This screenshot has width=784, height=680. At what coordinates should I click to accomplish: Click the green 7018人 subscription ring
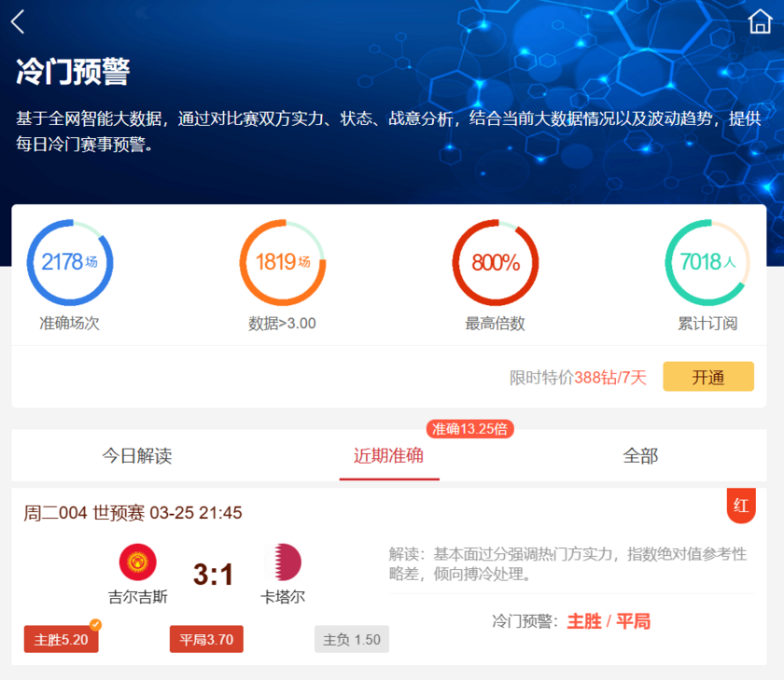click(707, 262)
